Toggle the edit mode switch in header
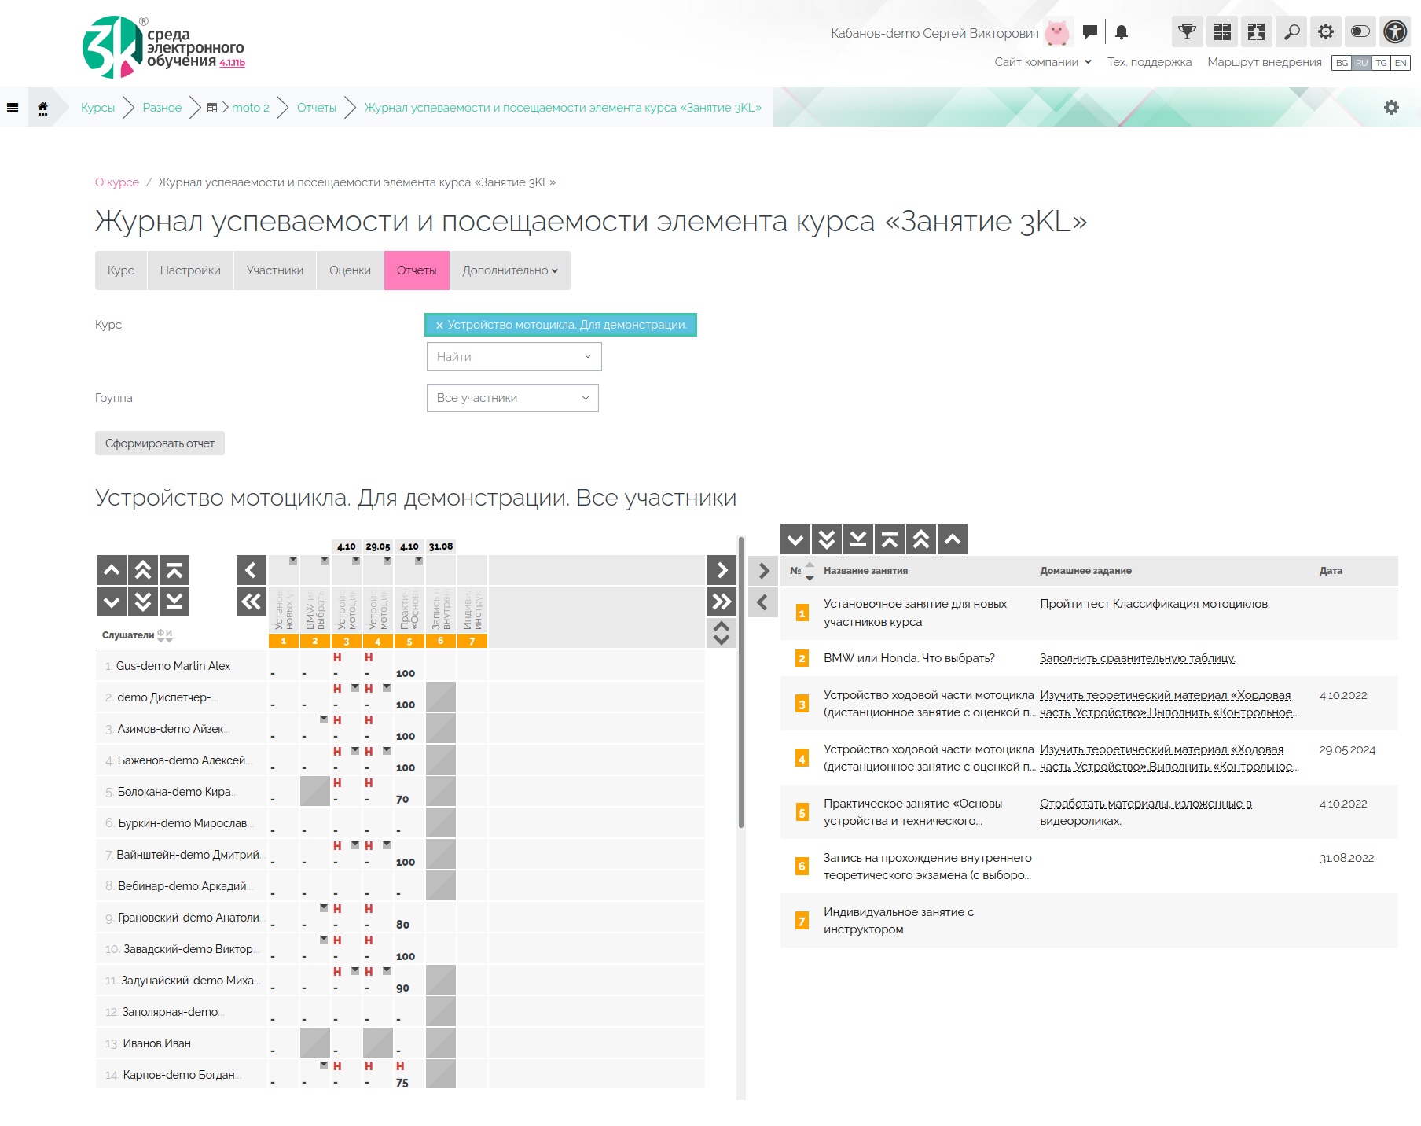The width and height of the screenshot is (1421, 1126). click(x=1360, y=32)
